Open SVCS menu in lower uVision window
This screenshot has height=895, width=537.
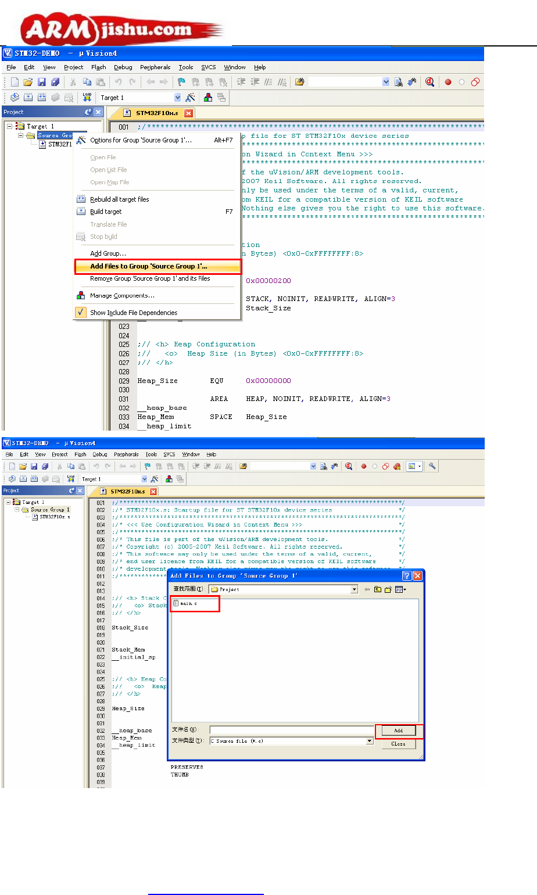169,454
